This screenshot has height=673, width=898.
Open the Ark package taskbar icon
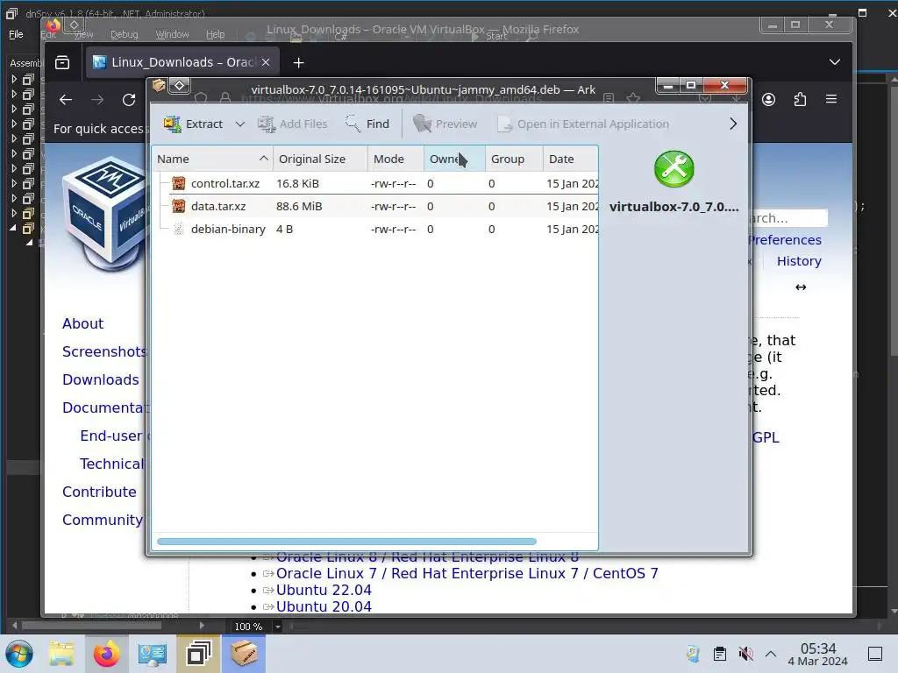[x=244, y=654]
